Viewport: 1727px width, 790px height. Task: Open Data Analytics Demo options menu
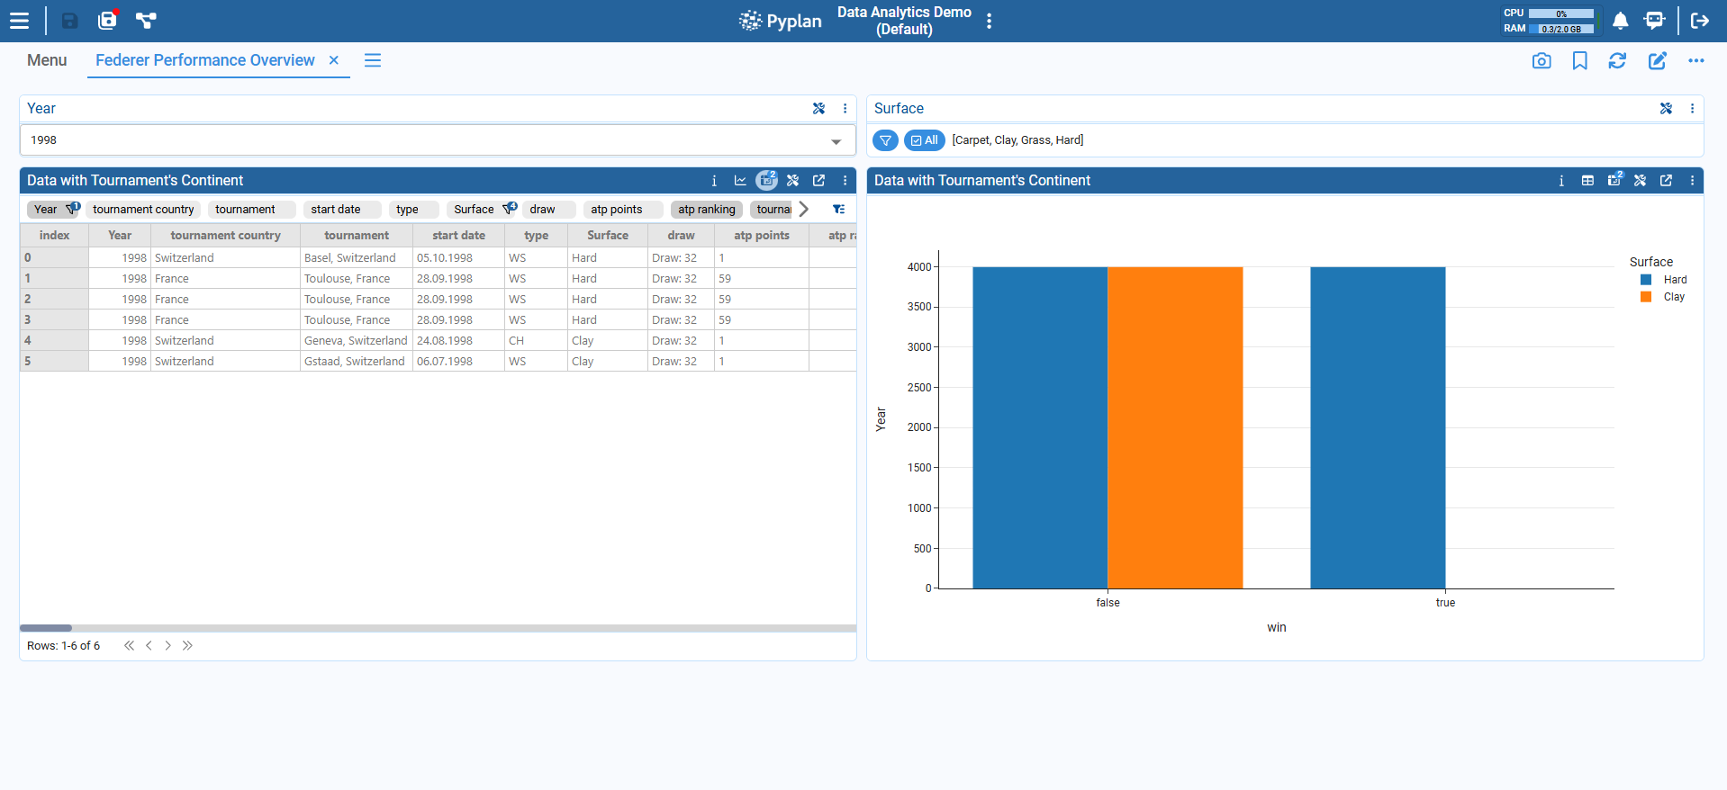click(x=989, y=21)
